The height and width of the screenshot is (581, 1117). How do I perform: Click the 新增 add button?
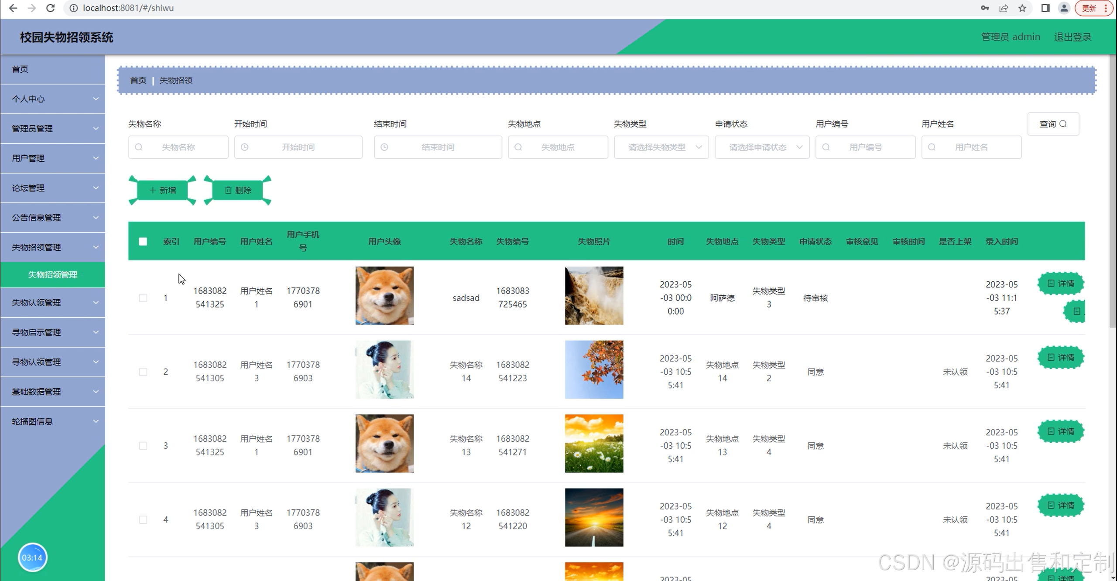162,190
